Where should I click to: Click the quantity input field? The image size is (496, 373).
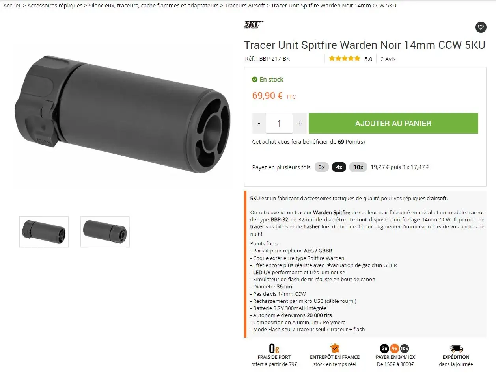pyautogui.click(x=279, y=123)
